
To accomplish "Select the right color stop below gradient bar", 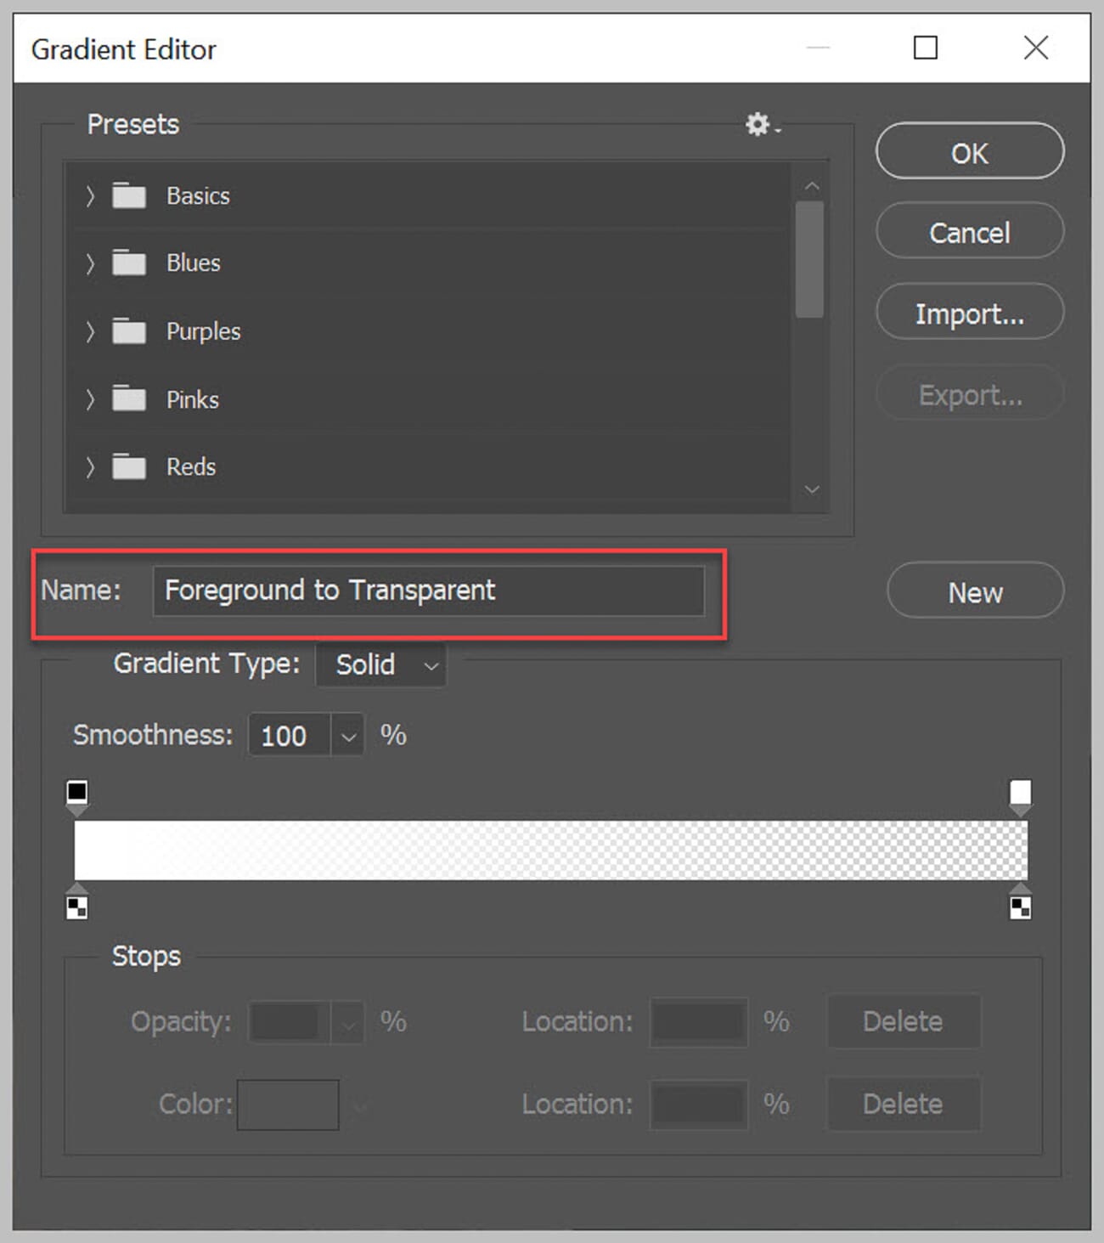I will (1021, 907).
